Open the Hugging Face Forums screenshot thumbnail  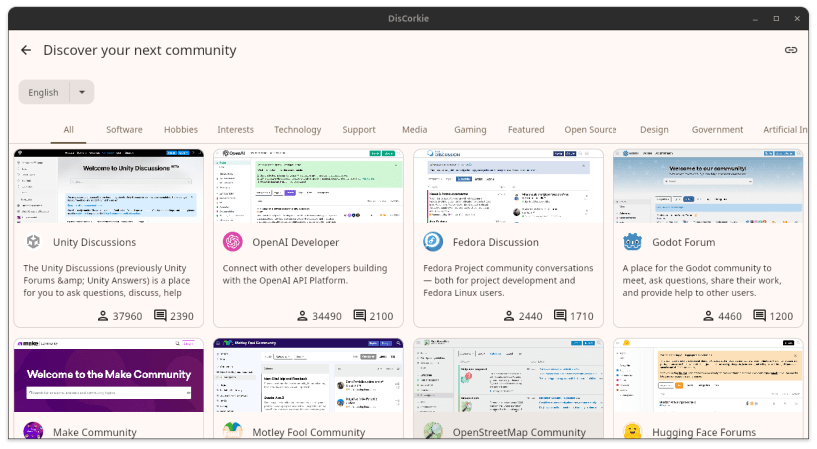[708, 375]
